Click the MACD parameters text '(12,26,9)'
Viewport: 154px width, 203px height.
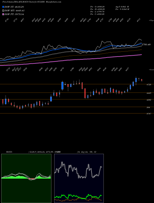[33, 152]
